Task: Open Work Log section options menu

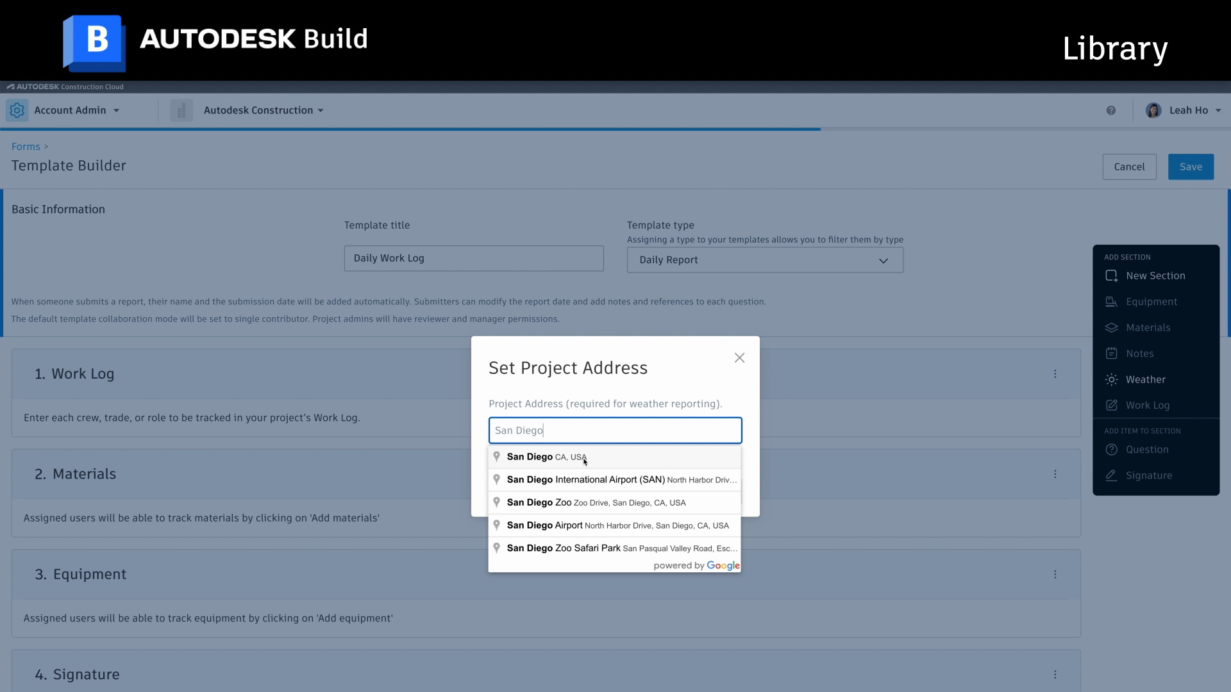Action: (x=1055, y=374)
